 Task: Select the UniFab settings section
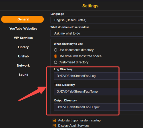(x=23, y=56)
